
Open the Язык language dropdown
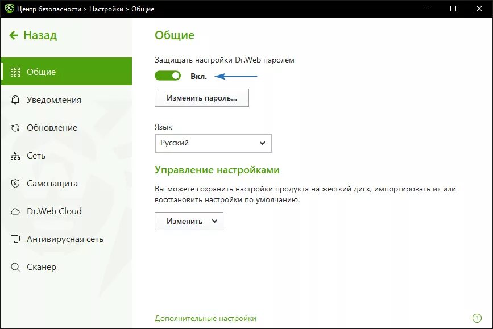(x=213, y=143)
